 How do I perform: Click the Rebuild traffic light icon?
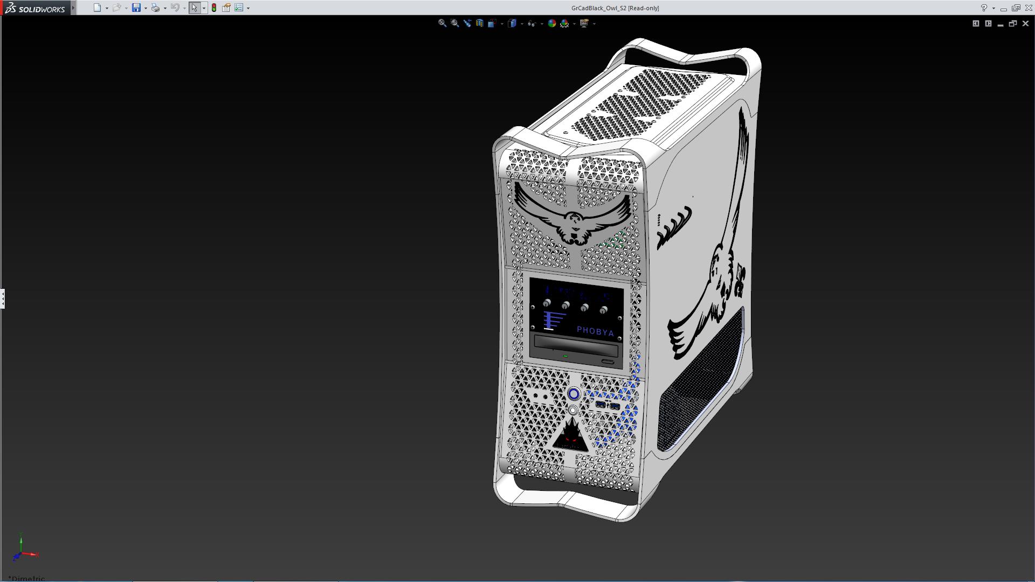coord(214,8)
